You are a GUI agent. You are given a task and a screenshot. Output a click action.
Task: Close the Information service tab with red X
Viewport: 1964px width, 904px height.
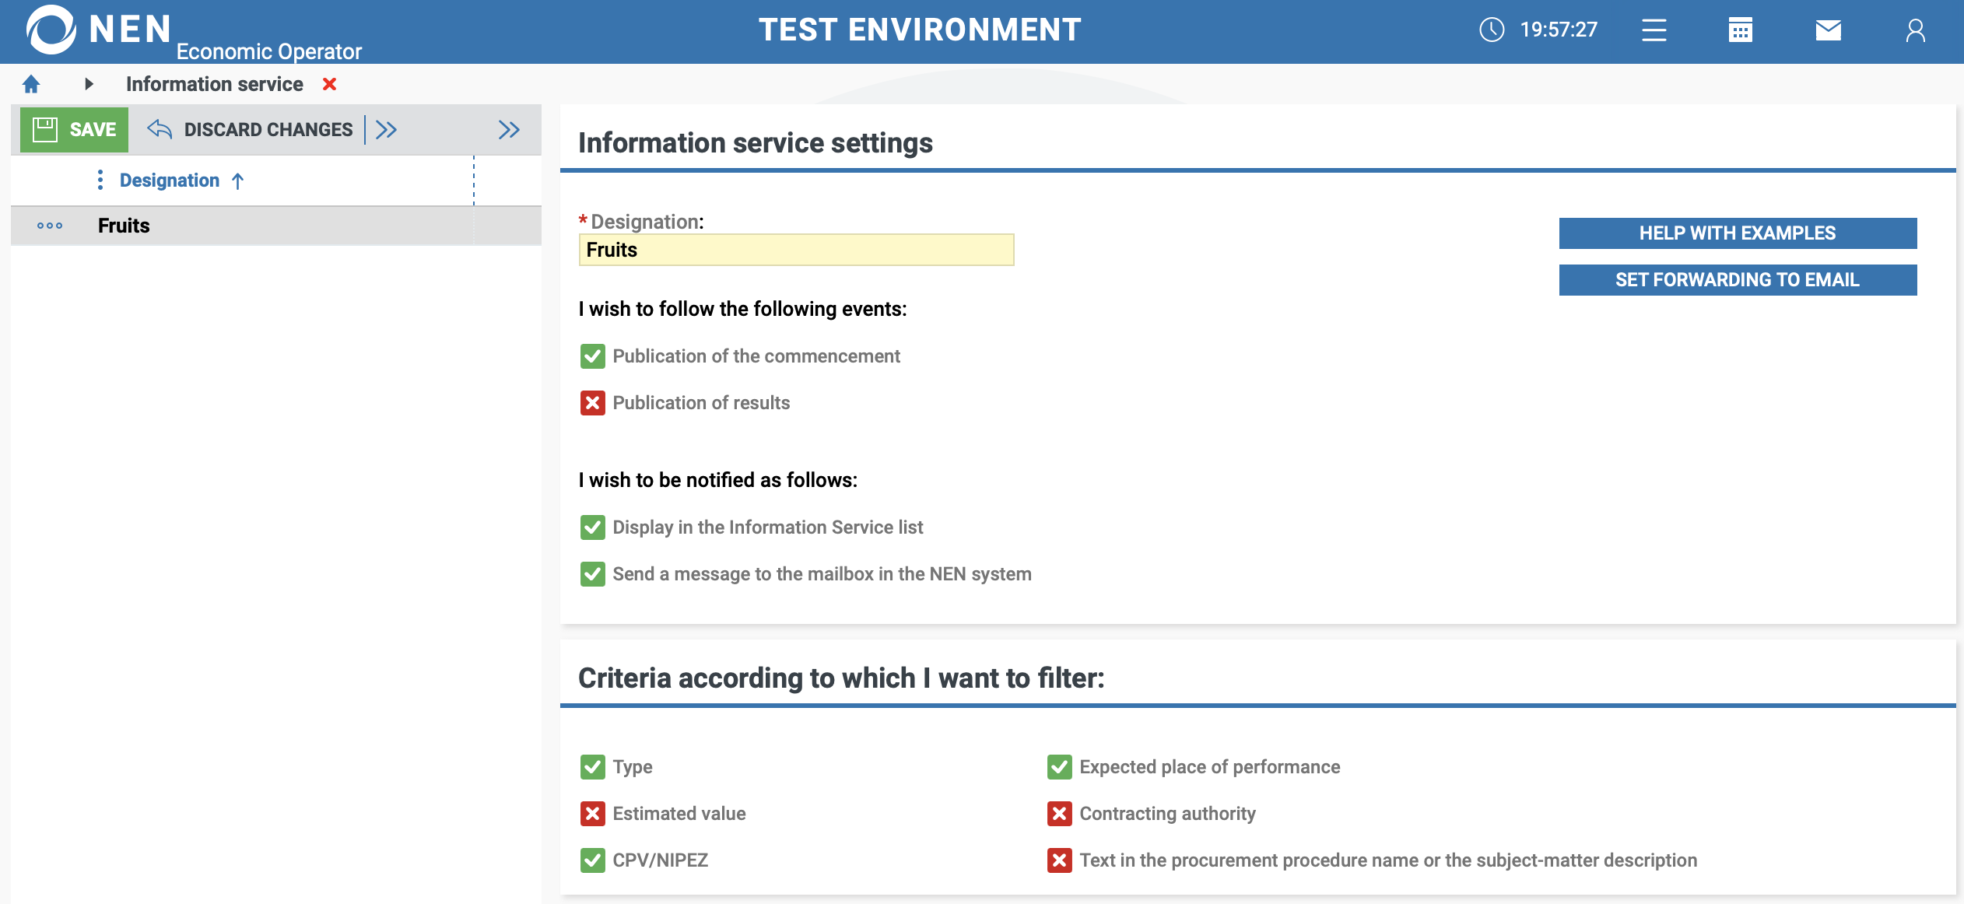point(330,84)
